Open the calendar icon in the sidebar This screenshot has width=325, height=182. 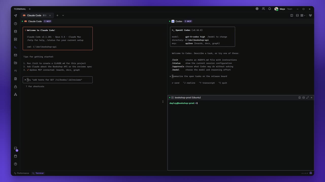[x=15, y=156]
